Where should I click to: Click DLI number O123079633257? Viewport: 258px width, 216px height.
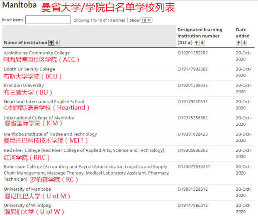pos(194,167)
